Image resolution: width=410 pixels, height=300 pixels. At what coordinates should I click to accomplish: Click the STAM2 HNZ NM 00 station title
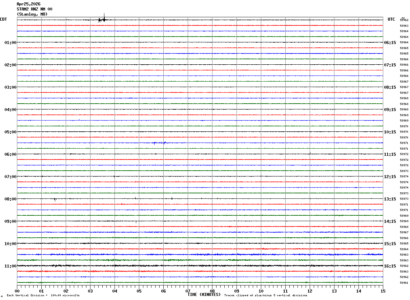(x=35, y=9)
